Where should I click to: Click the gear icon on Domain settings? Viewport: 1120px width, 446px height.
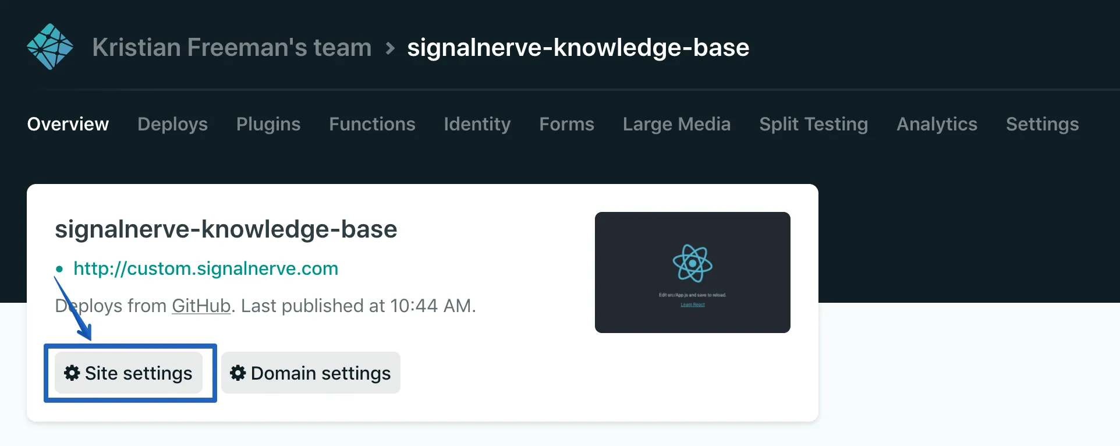(x=237, y=373)
